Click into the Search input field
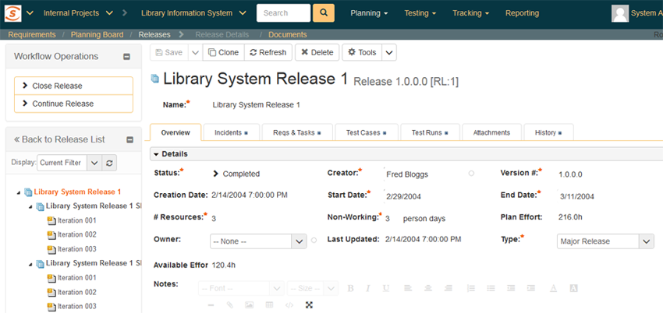Image resolution: width=663 pixels, height=313 pixels. [x=282, y=13]
